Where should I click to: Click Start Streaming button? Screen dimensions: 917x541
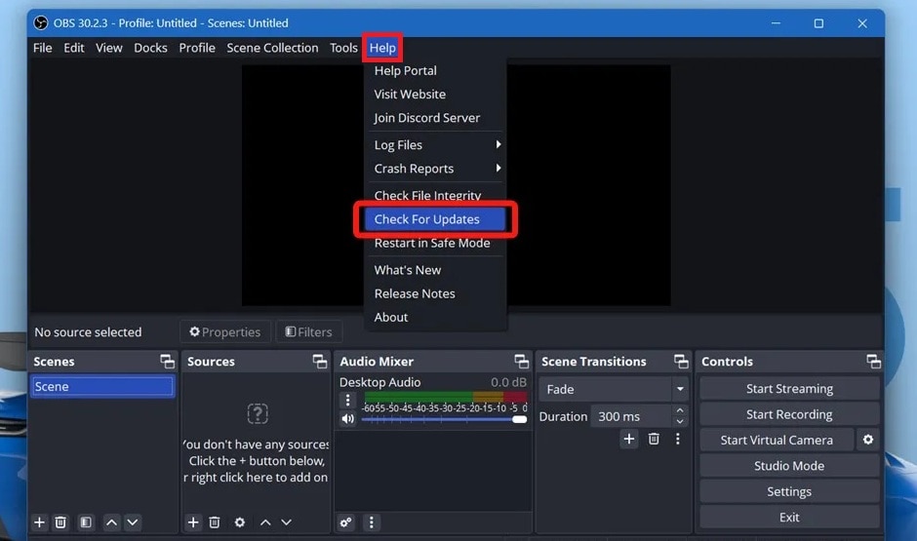coord(789,389)
